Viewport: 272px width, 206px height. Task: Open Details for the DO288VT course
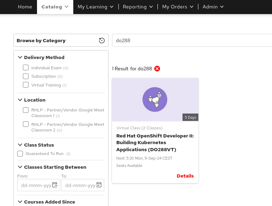point(185,176)
